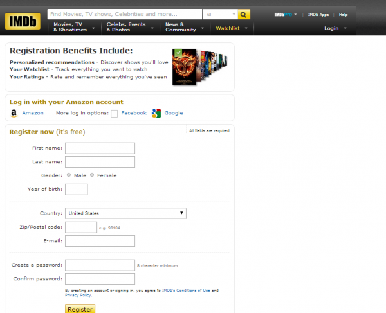Open the Watchlist menu item
This screenshot has width=386, height=313.
coord(228,28)
